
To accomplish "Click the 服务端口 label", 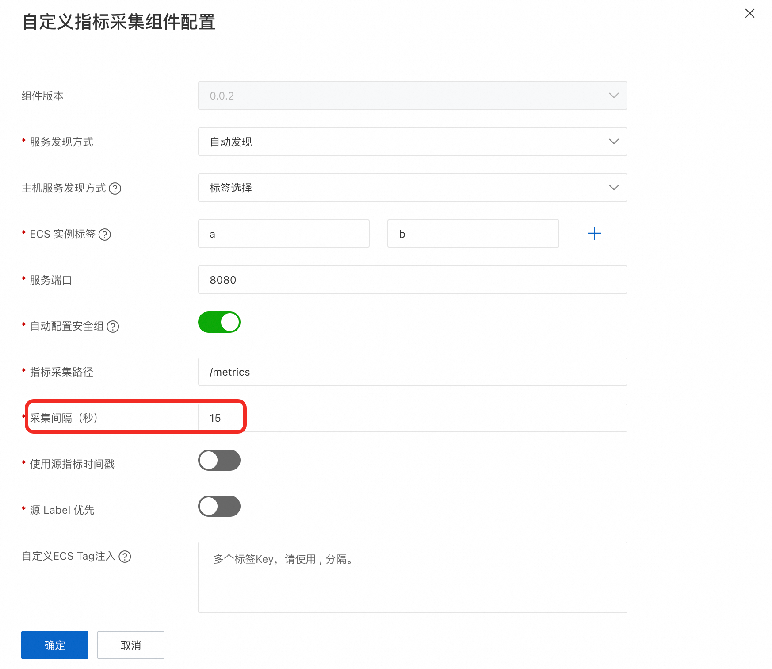I will click(x=51, y=280).
